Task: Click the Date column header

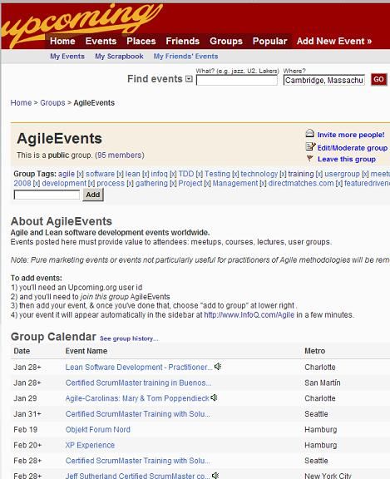Action: pos(22,351)
